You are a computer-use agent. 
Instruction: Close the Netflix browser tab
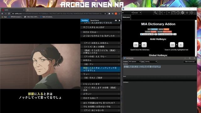(24, 10)
